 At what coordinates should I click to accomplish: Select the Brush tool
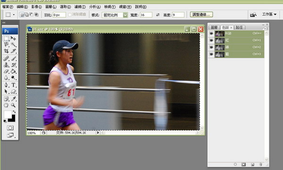pyautogui.click(x=13, y=58)
